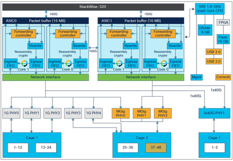Select the gold 37-48 port range box
The width and height of the screenshot is (233, 161).
156,148
